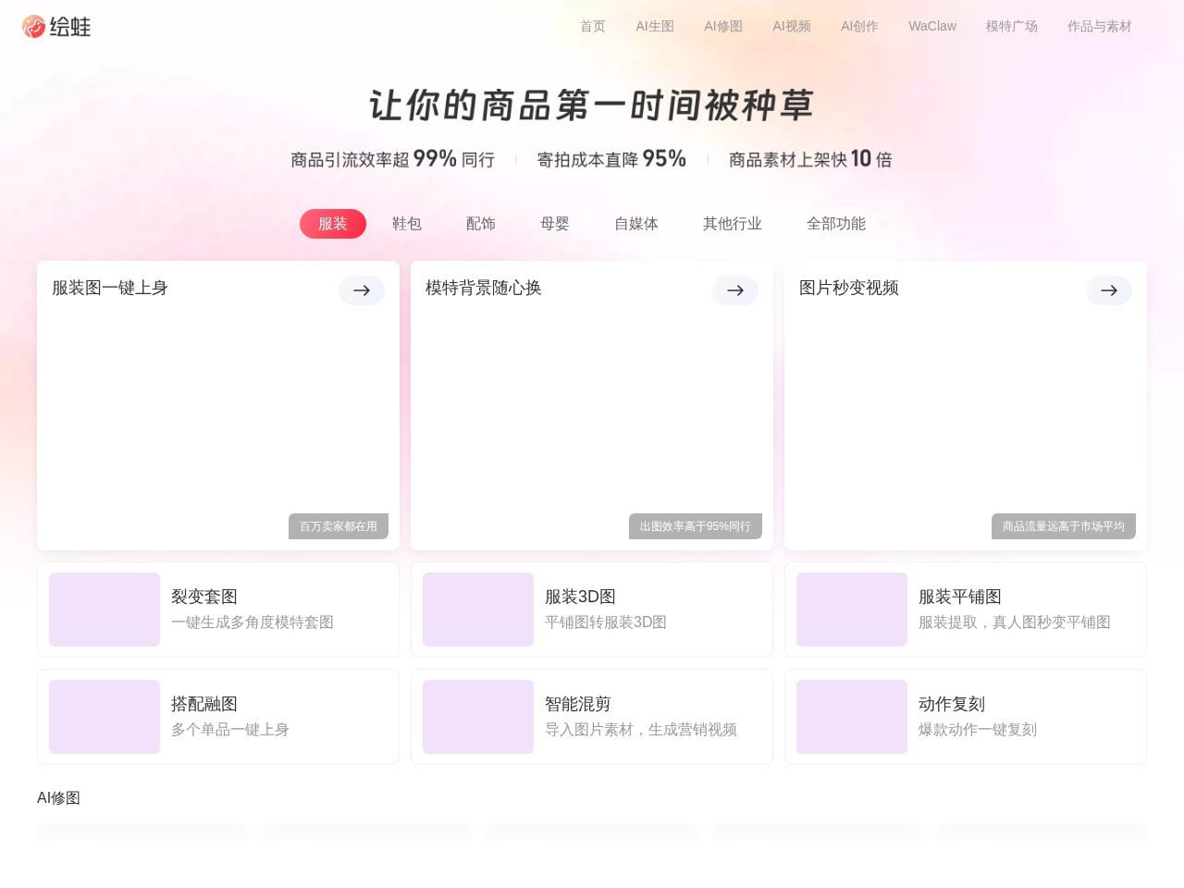Image resolution: width=1184 pixels, height=888 pixels.
Task: Open AI视频 nav menu
Action: pyautogui.click(x=792, y=26)
